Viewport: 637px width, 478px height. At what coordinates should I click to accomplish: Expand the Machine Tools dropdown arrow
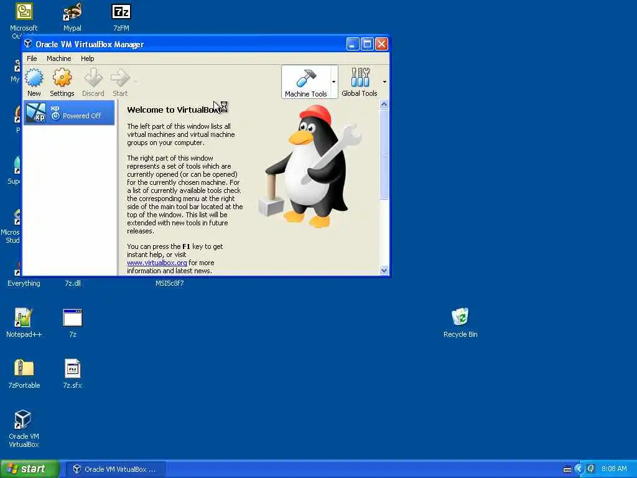point(334,82)
